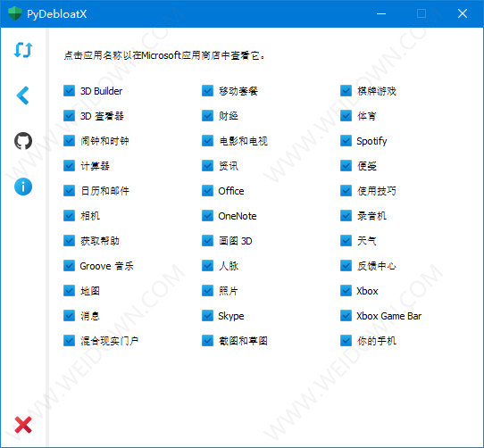Image resolution: width=484 pixels, height=448 pixels.
Task: Toggle the 相机 checkbox
Action: (69, 216)
